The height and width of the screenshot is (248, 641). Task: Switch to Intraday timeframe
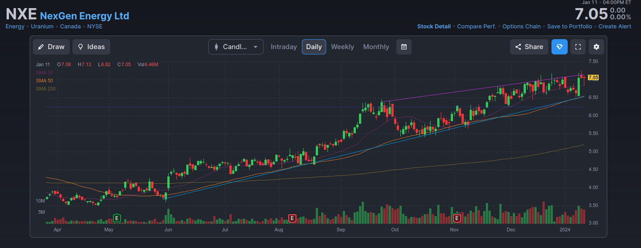click(284, 47)
